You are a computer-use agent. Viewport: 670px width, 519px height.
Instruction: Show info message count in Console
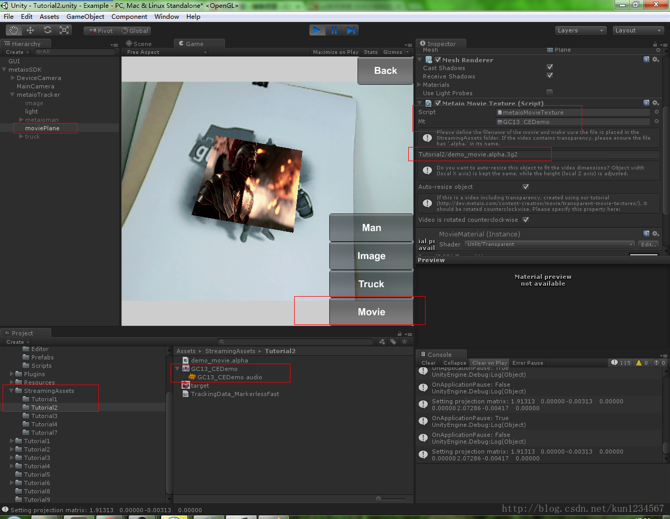click(621, 363)
